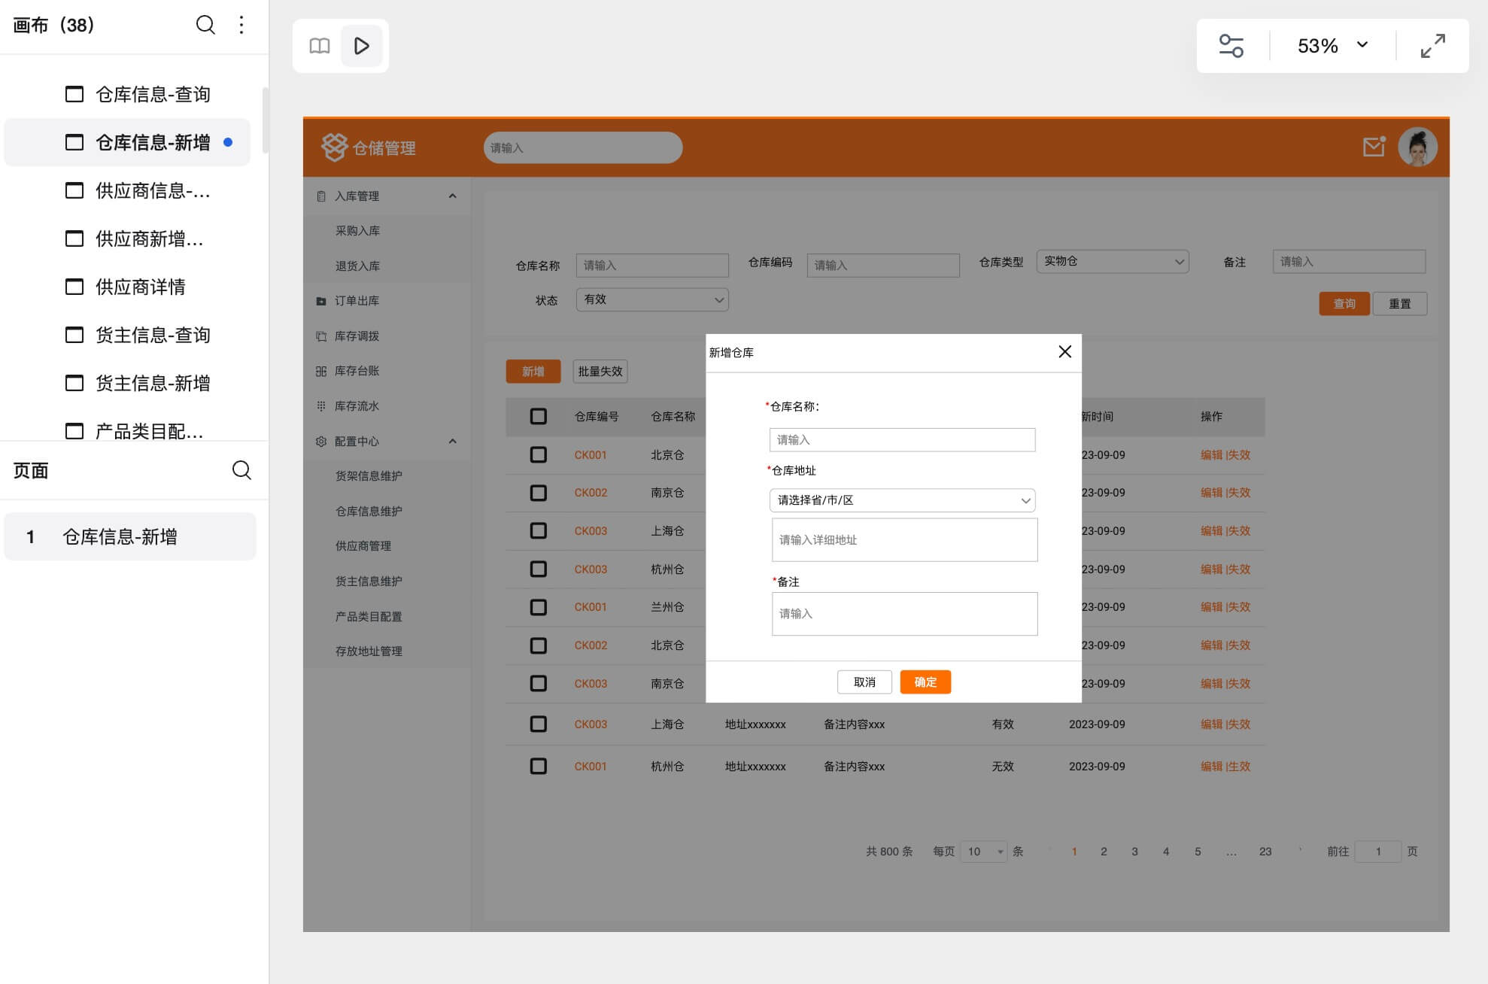Click the 取消 button in the dialog
The height and width of the screenshot is (984, 1488).
coord(864,682)
